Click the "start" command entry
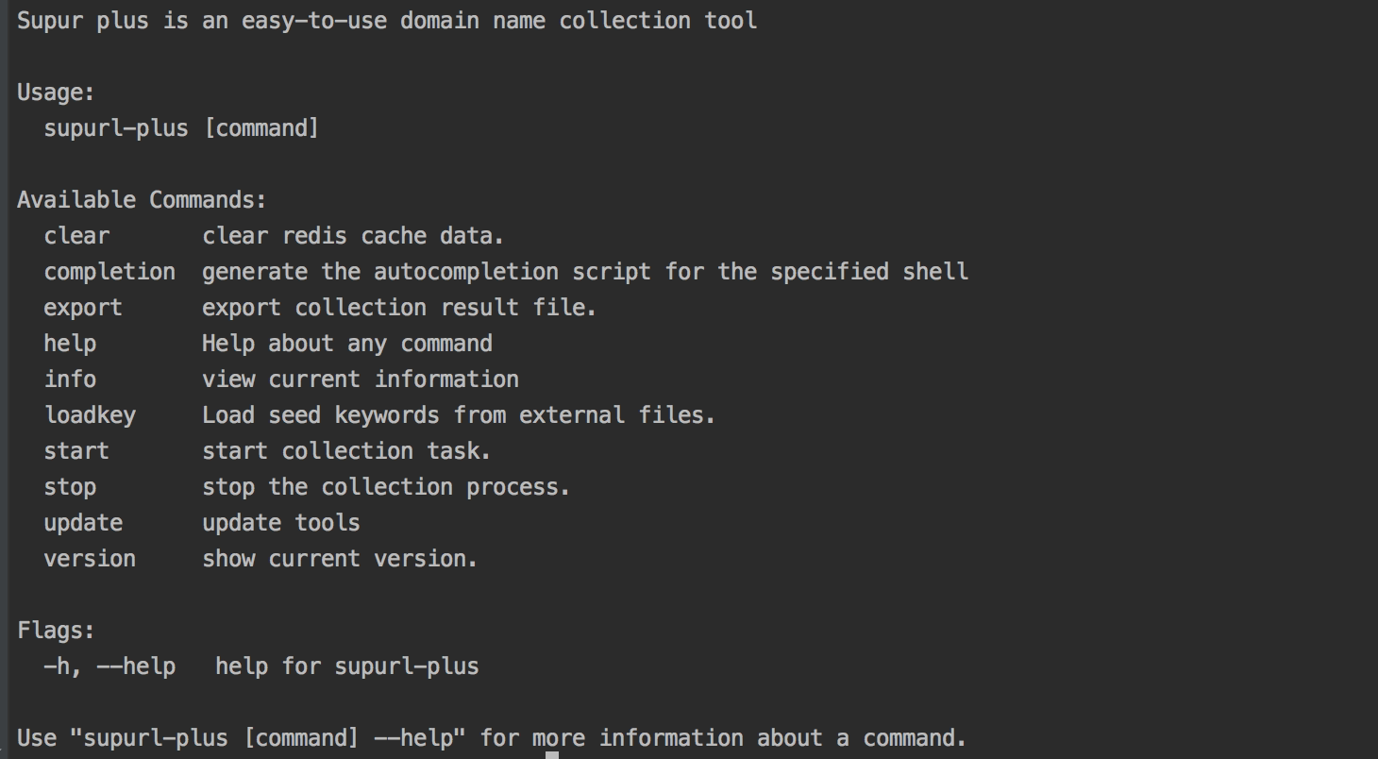Viewport: 1378px width, 759px height. click(x=76, y=451)
